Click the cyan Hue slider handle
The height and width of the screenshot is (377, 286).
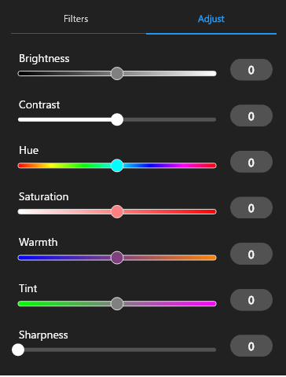tap(117, 166)
